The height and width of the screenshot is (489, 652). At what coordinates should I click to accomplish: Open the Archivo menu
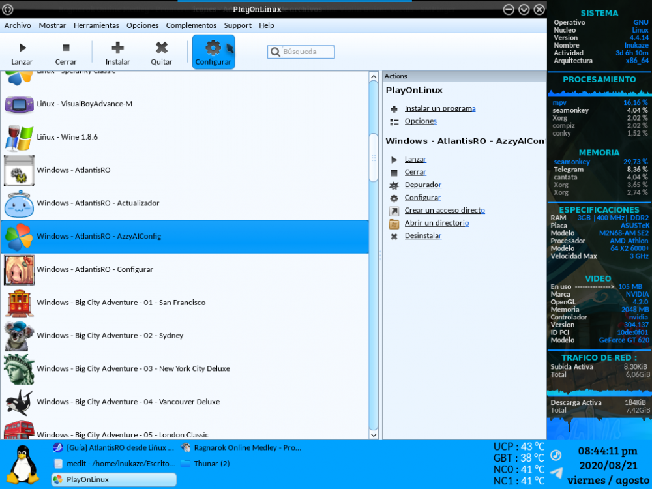click(x=18, y=25)
